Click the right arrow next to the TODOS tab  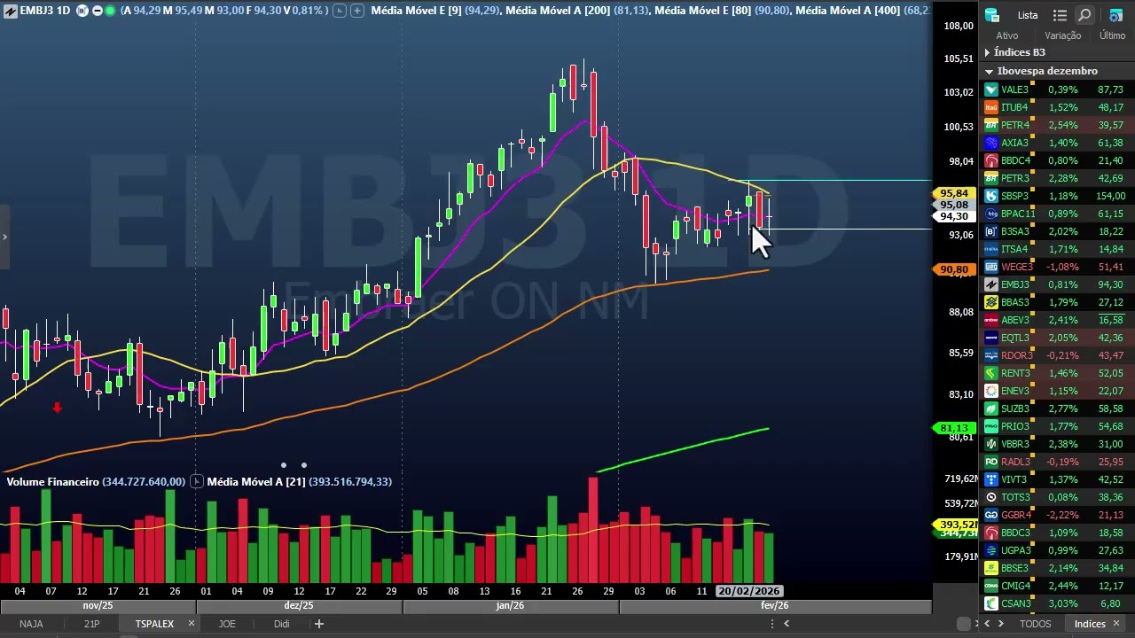click(1001, 624)
